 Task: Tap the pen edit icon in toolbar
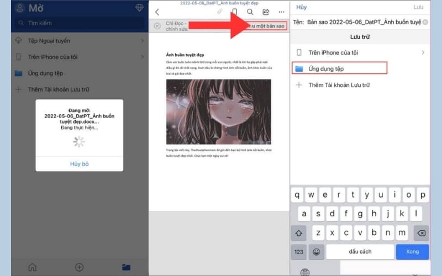[x=219, y=12]
